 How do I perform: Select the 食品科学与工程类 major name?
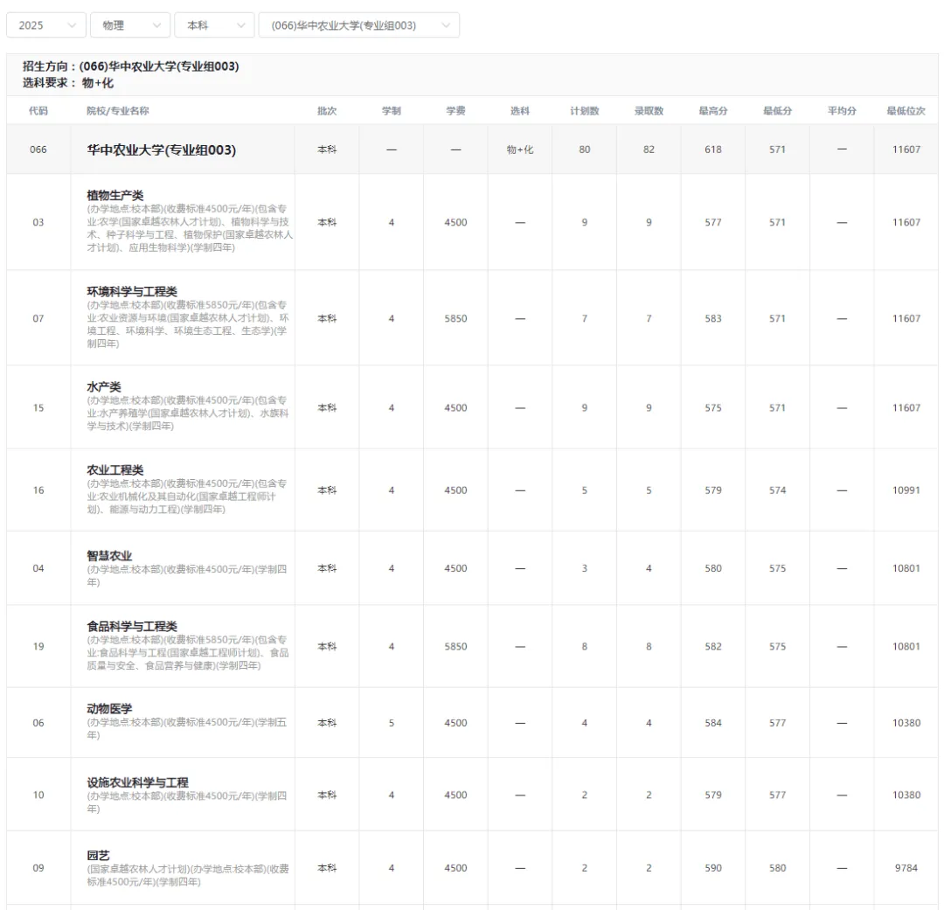[132, 627]
